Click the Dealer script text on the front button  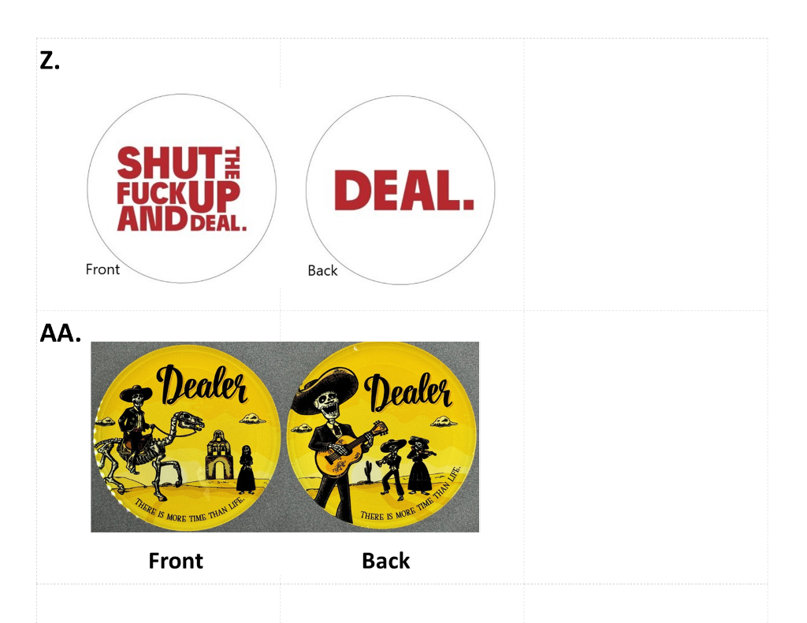point(203,386)
